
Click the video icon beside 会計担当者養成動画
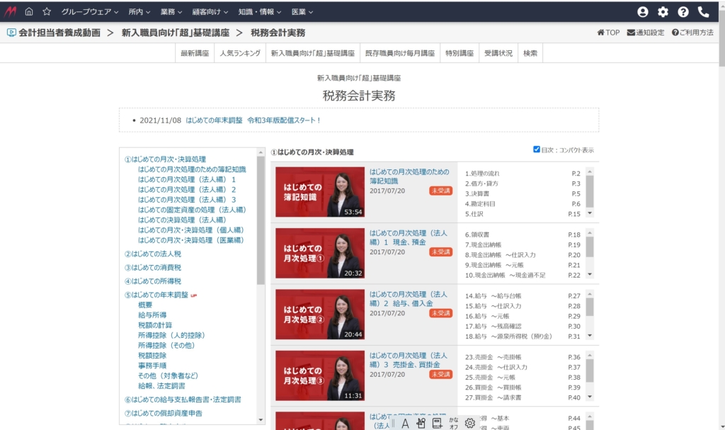point(11,33)
